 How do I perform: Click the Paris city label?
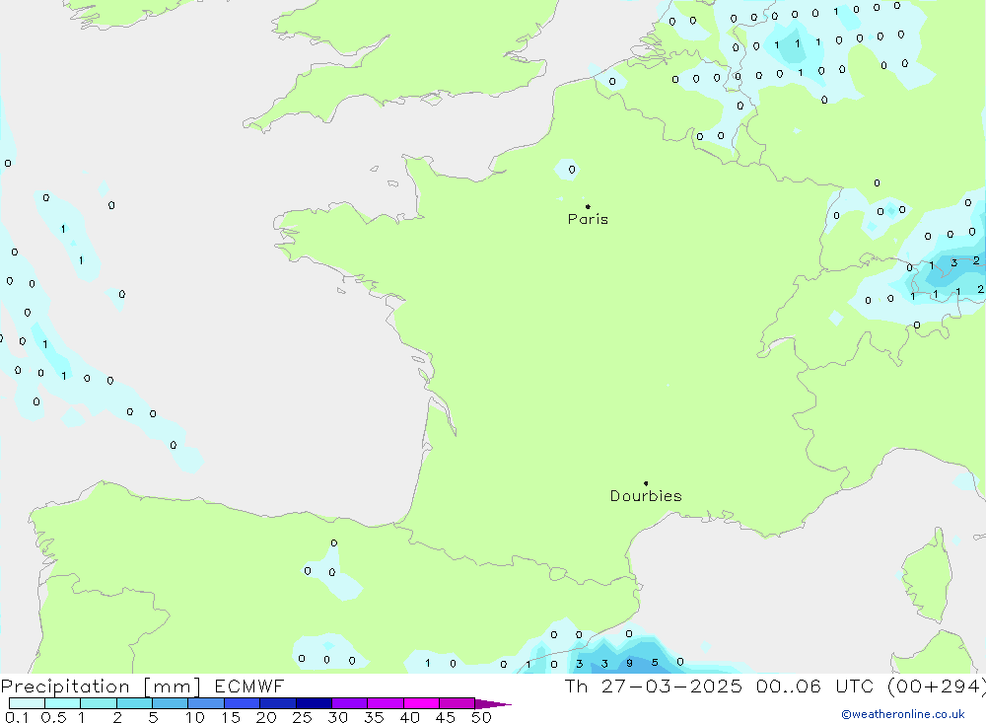(588, 219)
